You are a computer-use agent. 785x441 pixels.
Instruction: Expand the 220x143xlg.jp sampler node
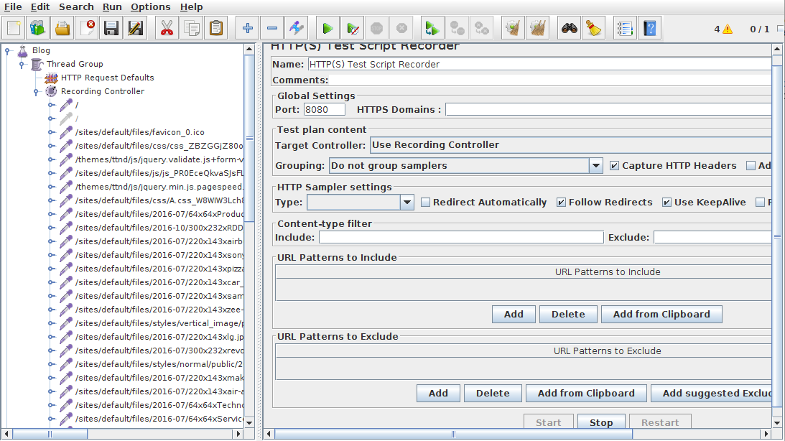[x=51, y=337]
